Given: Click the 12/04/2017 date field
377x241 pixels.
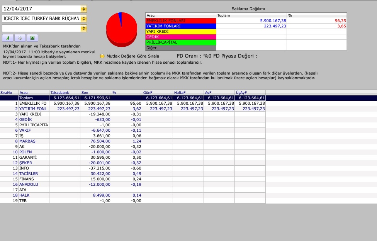Looking at the screenshot, I should [42, 9].
